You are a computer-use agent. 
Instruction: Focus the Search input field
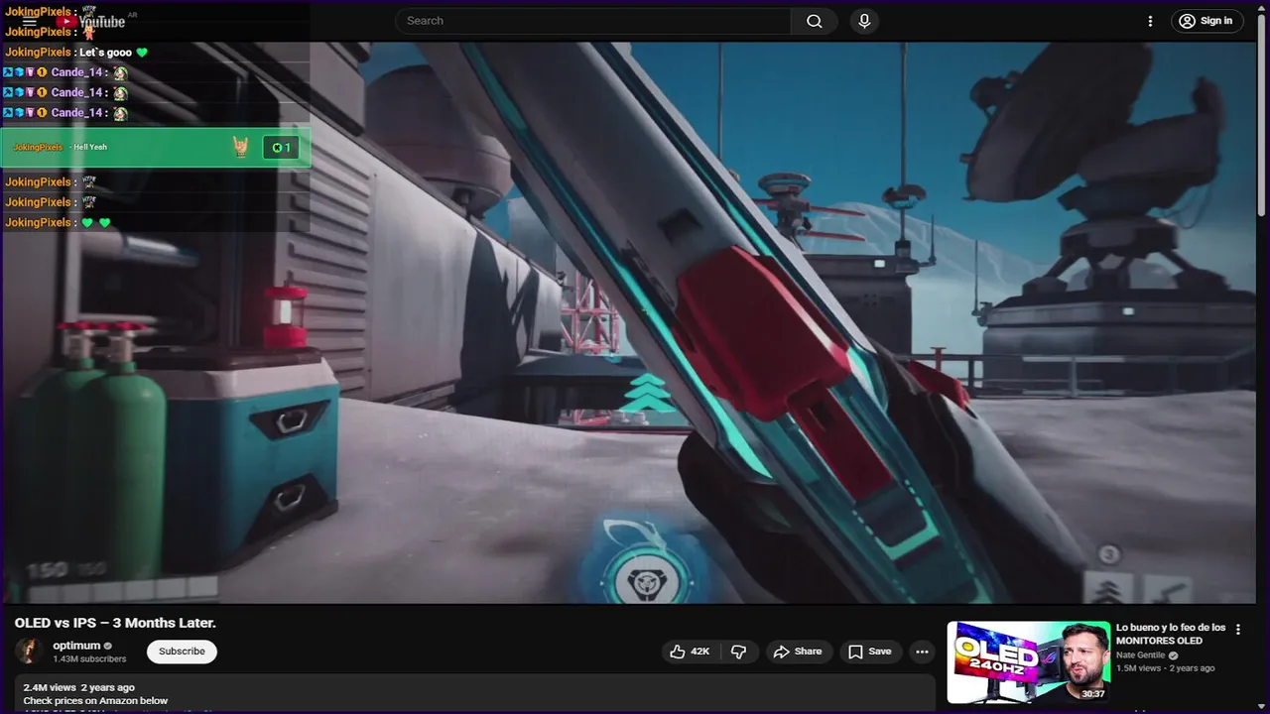pos(595,21)
